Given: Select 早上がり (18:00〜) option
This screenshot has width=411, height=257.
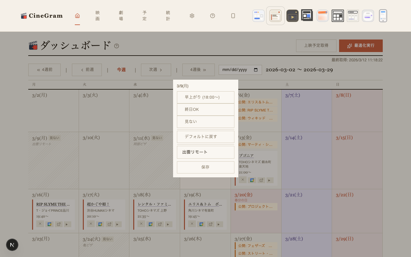Looking at the screenshot, I should tap(205, 97).
